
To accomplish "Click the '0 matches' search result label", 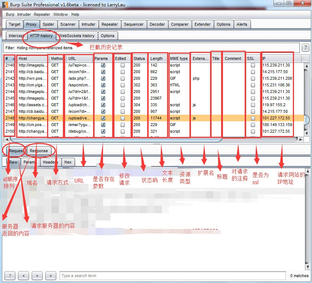I will pyautogui.click(x=299, y=276).
